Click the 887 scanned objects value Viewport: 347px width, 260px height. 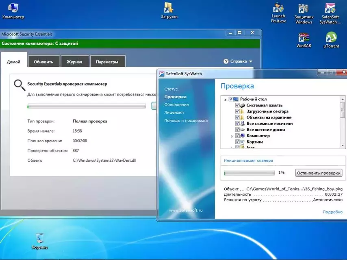(76, 151)
